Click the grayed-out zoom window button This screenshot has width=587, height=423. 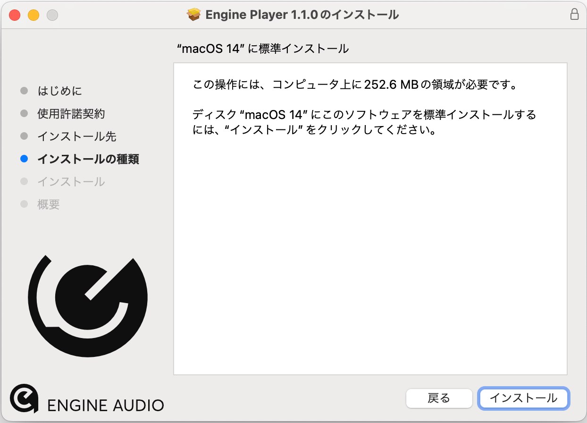[x=52, y=15]
